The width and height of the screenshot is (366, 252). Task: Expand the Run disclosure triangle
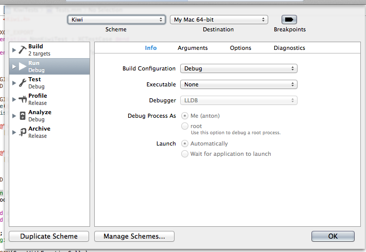[14, 66]
